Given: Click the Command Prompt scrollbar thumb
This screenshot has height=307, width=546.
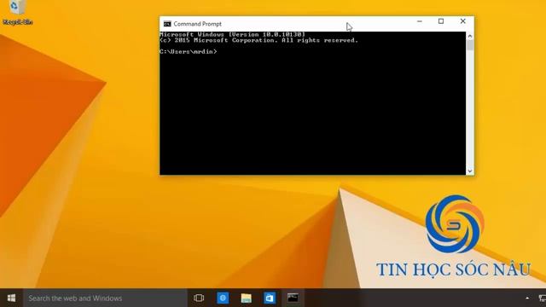Looking at the screenshot, I should tap(470, 45).
